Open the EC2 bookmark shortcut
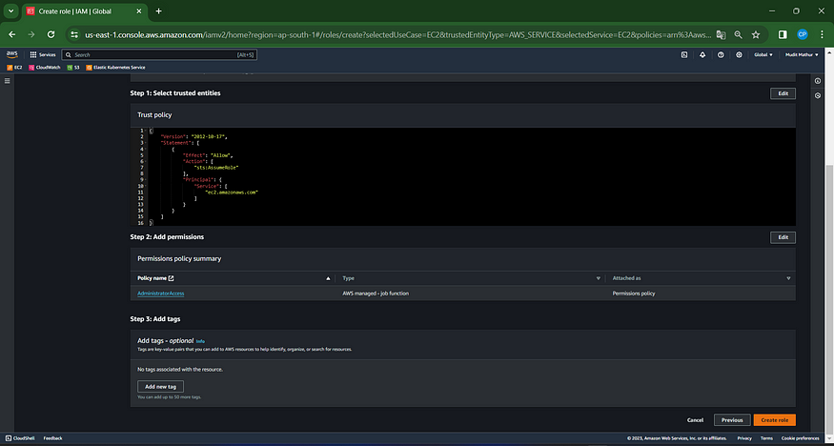The image size is (834, 446). [x=15, y=68]
